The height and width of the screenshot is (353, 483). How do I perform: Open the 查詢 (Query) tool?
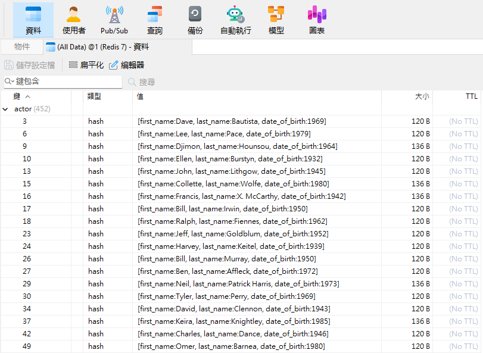click(155, 20)
